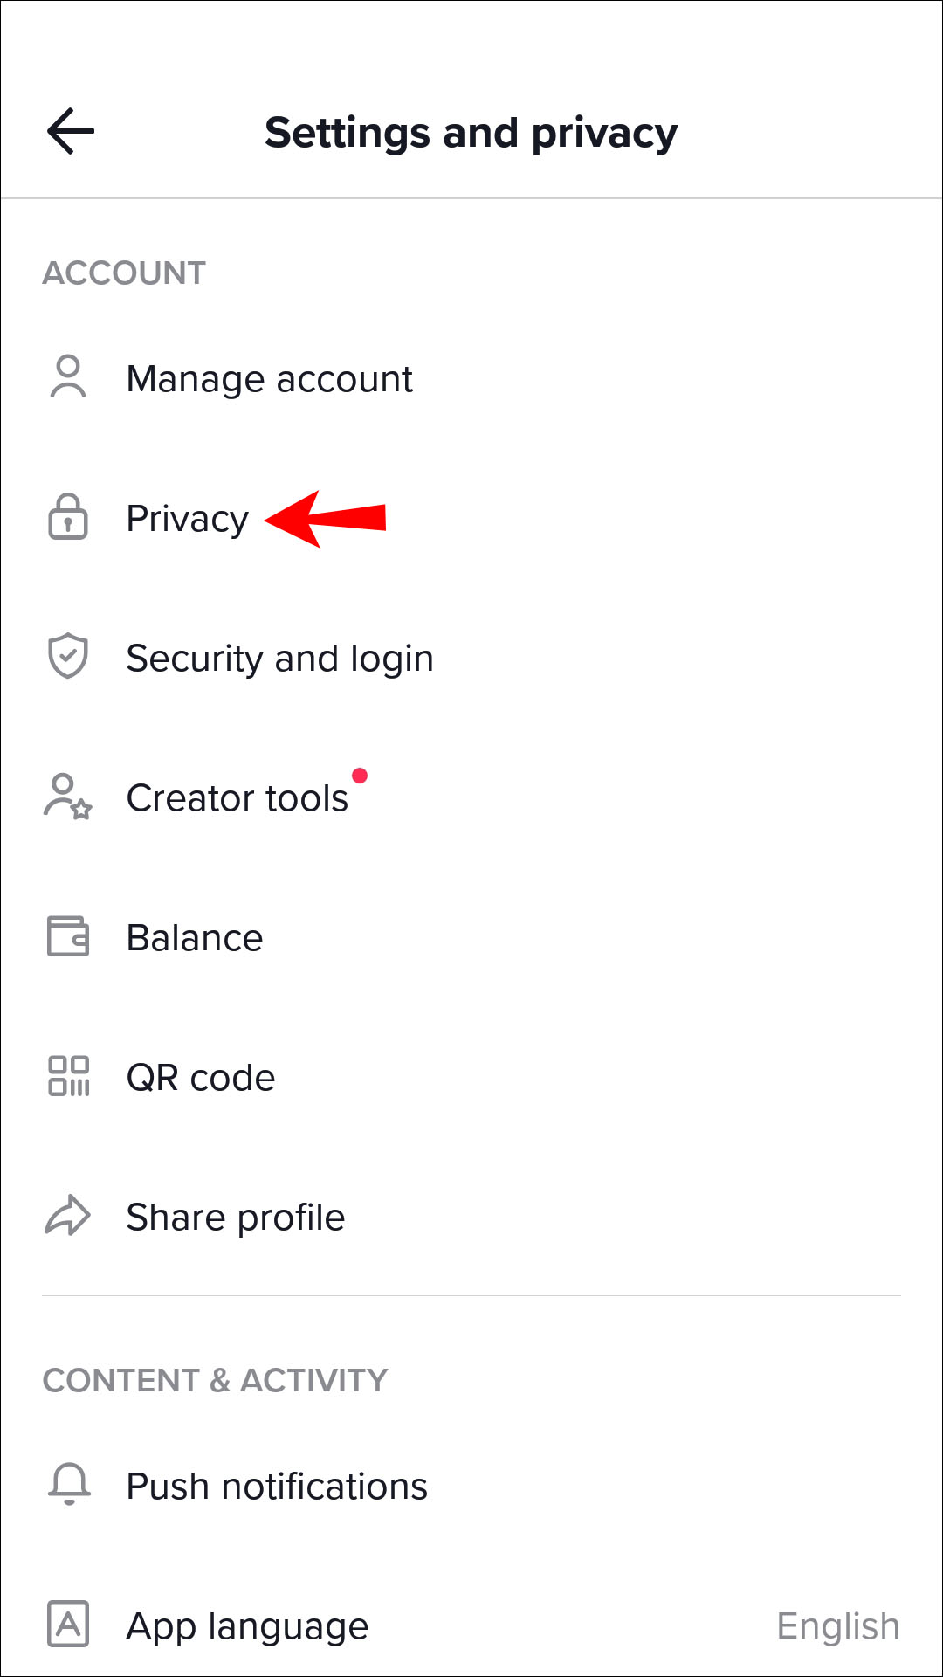The width and height of the screenshot is (943, 1677).
Task: Tap the QR code icon
Action: pos(68,1076)
